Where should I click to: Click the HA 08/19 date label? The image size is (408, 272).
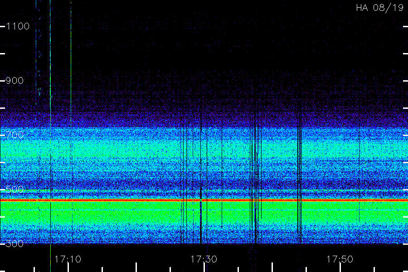pos(379,8)
